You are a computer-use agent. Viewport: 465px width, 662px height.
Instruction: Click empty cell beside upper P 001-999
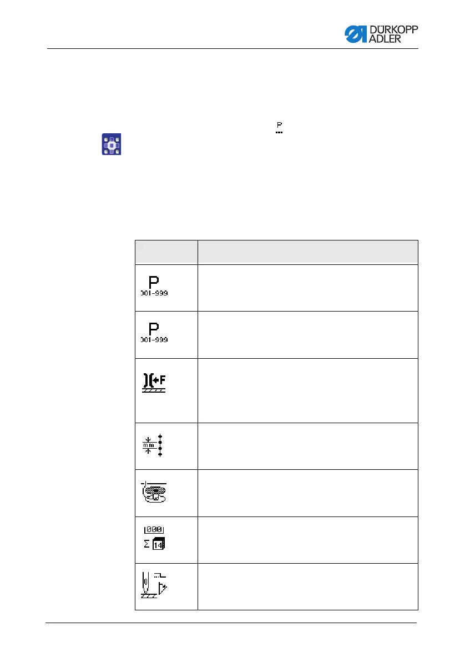point(308,288)
